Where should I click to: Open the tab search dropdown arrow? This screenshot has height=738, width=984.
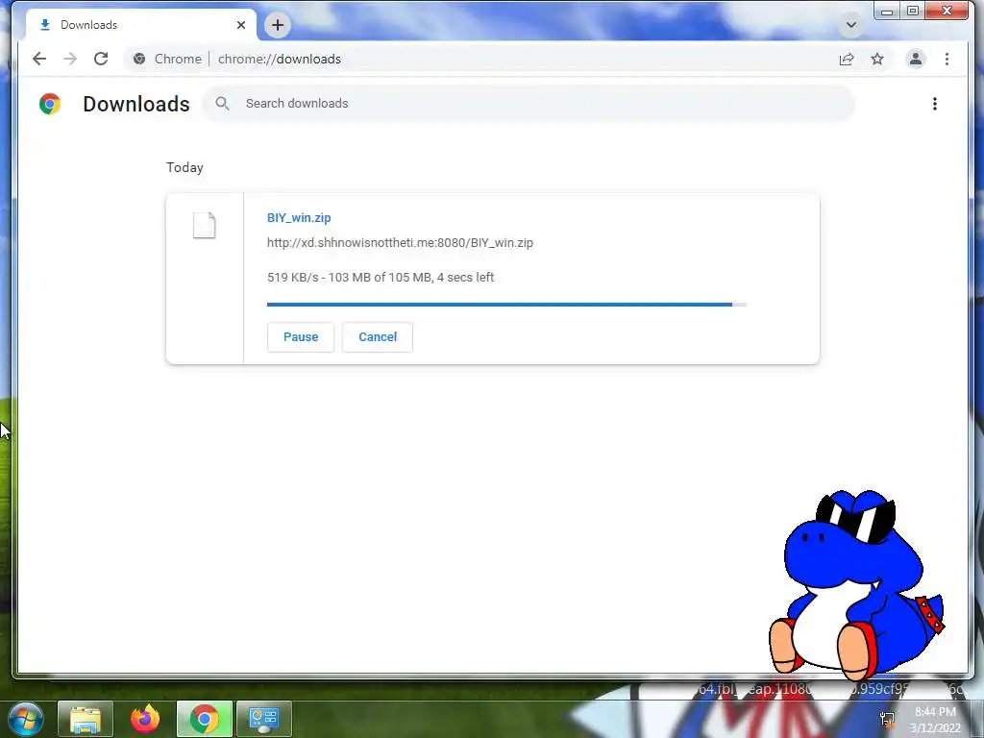point(851,25)
